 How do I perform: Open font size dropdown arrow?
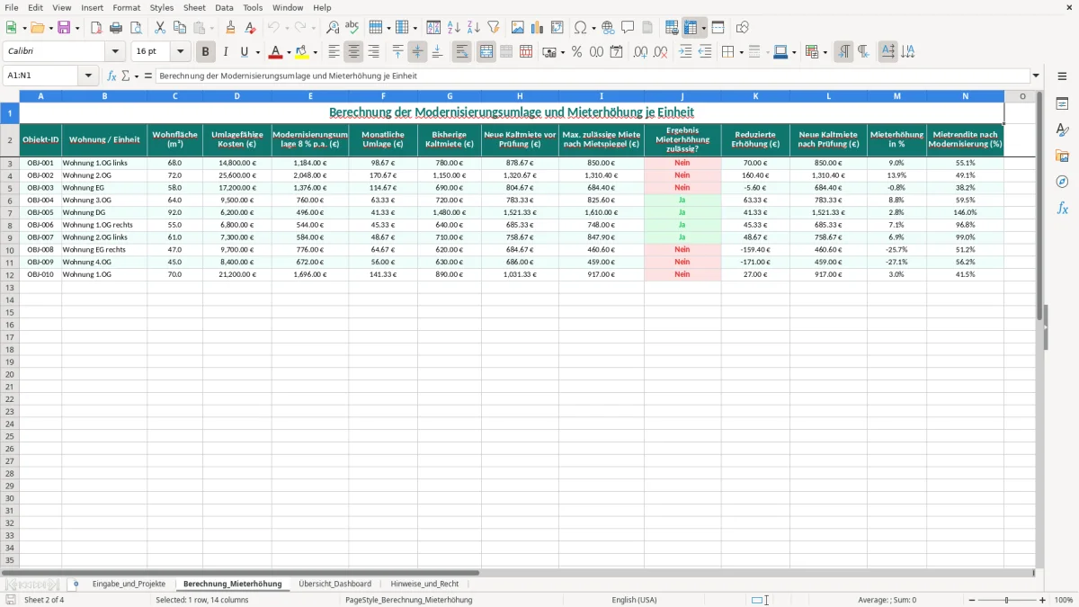(181, 52)
